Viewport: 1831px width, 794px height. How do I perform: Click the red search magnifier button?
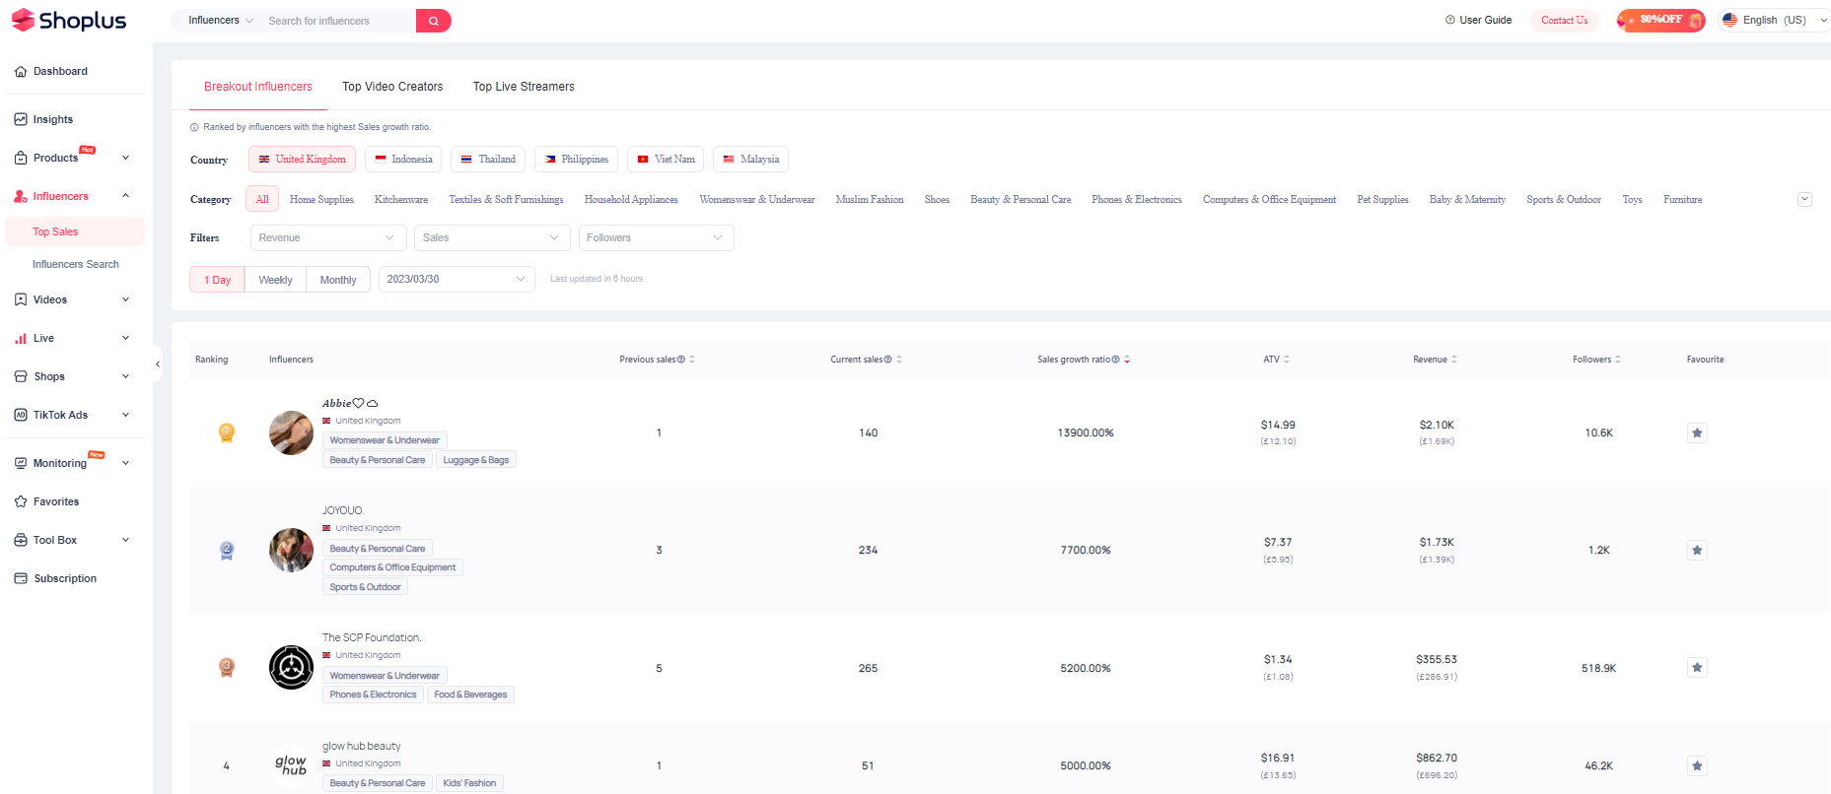point(434,21)
